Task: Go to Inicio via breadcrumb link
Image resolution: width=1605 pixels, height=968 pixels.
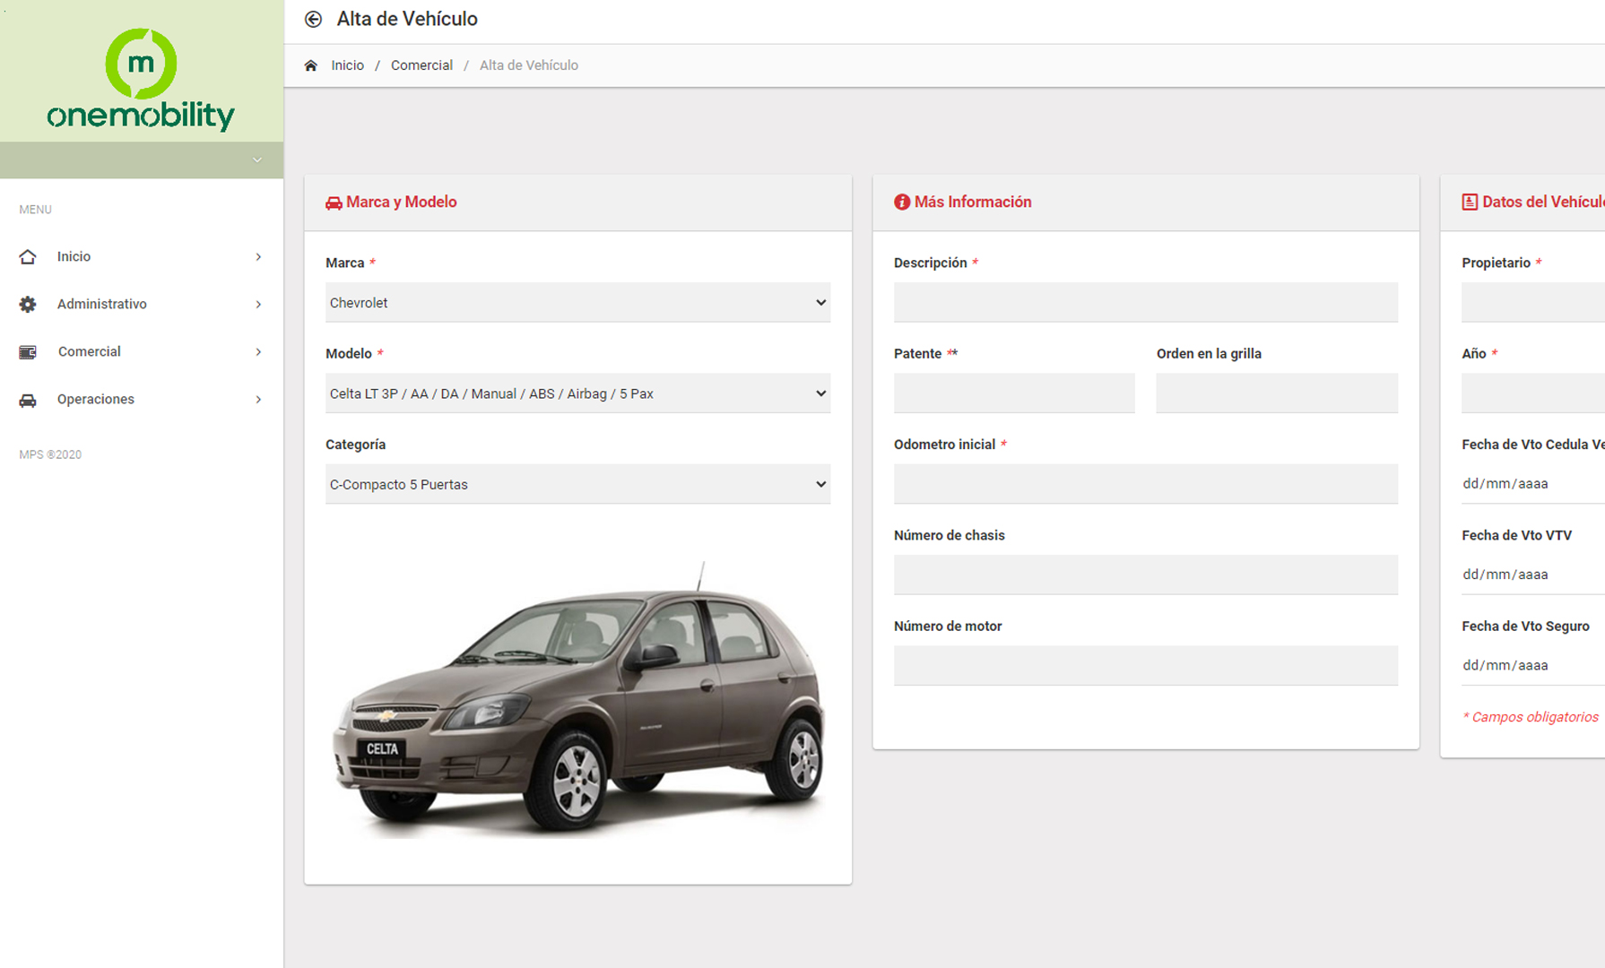Action: tap(347, 65)
